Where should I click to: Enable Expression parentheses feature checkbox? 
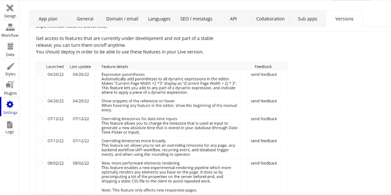[x=40, y=74]
